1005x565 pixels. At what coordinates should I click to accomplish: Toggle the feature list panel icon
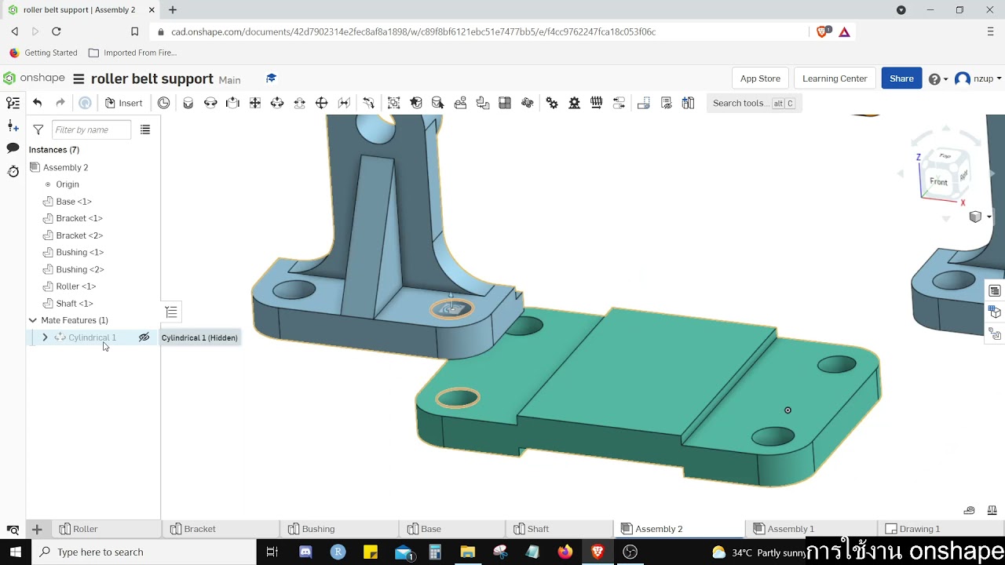(x=13, y=103)
